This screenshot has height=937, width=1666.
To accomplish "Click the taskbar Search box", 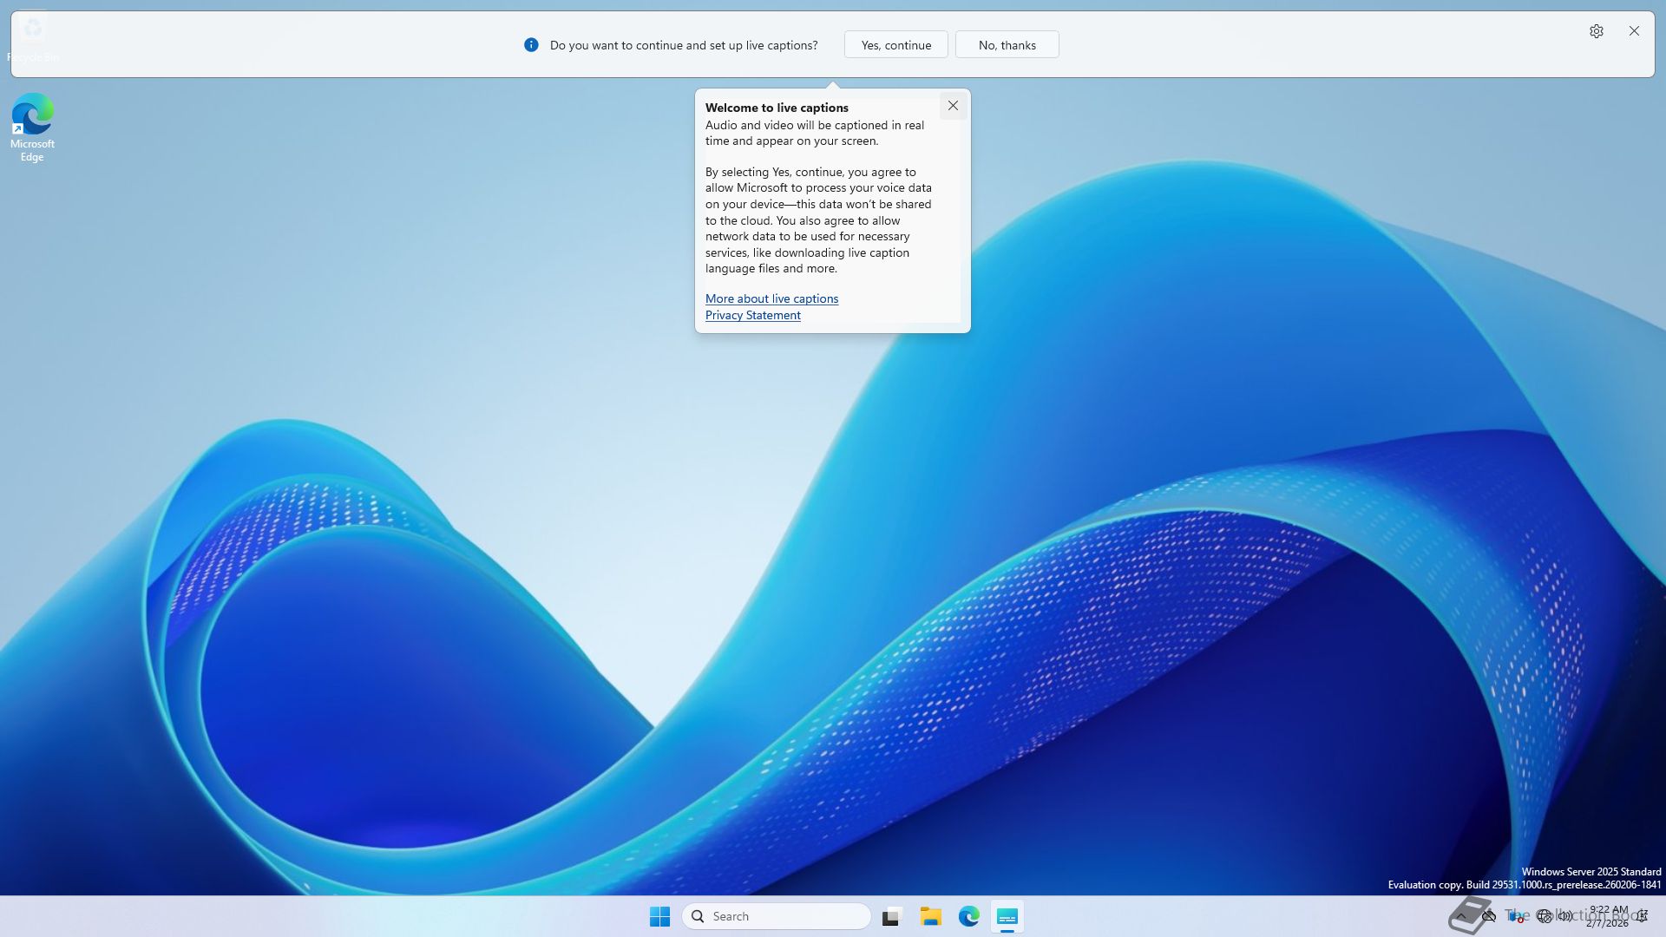I will click(777, 916).
